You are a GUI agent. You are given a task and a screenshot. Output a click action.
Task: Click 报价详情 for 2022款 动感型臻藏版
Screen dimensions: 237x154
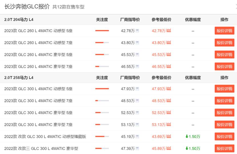(x=224, y=137)
